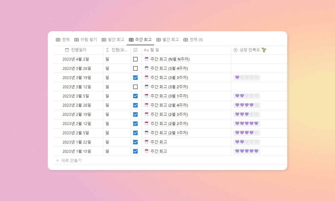The image size is (335, 201).
Task: Click calendar icon of 주간 회고 (2월 4주차)
Action: pyautogui.click(x=147, y=105)
